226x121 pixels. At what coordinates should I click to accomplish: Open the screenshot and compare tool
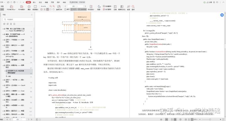pos(122,8)
